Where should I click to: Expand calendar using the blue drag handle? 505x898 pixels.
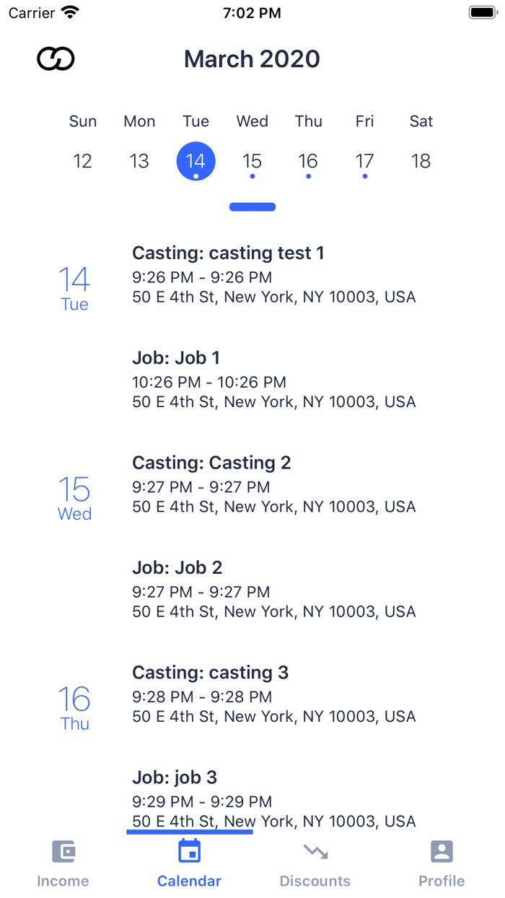[x=252, y=207]
